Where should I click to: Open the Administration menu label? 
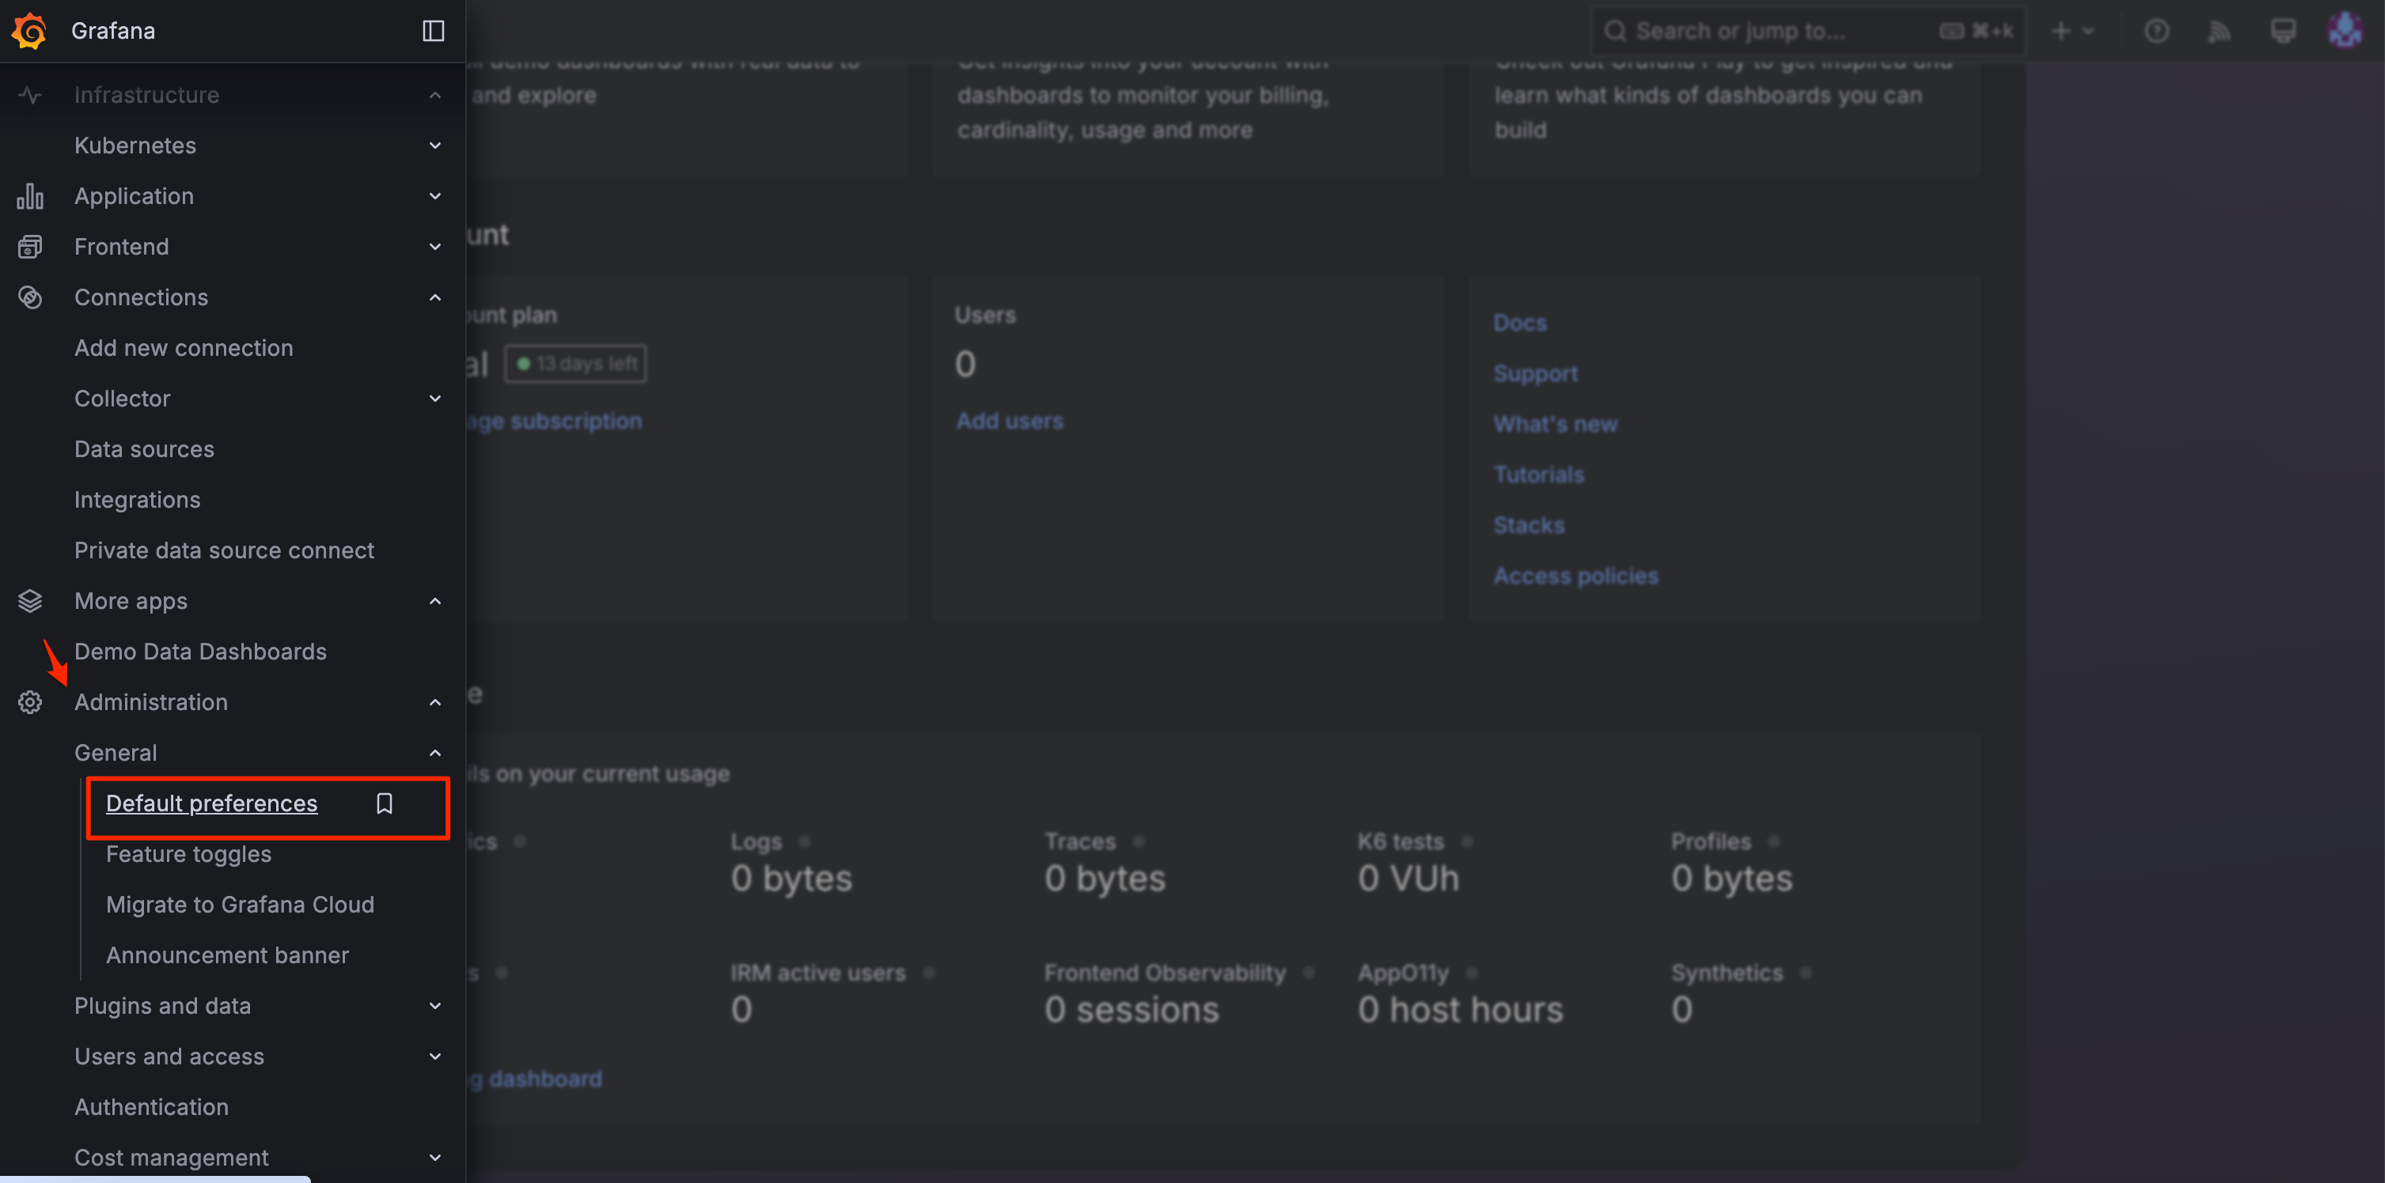coord(151,703)
